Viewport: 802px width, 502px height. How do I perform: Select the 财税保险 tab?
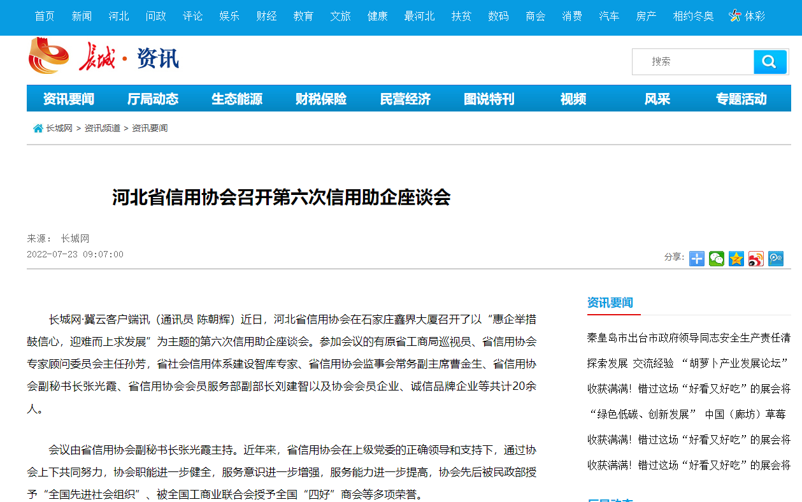point(321,99)
